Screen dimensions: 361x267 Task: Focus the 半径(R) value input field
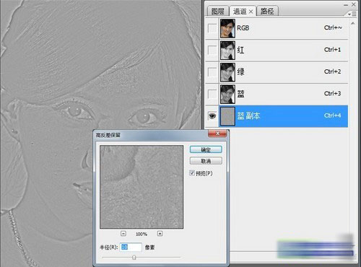coord(131,247)
